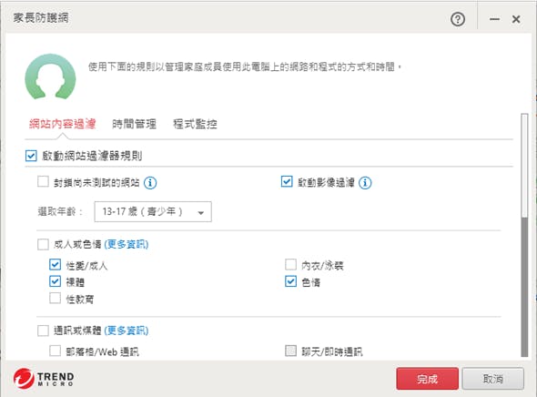The height and width of the screenshot is (397, 537).
Task: Open 更多資訊 link next to 成人或色情
Action: pos(127,244)
